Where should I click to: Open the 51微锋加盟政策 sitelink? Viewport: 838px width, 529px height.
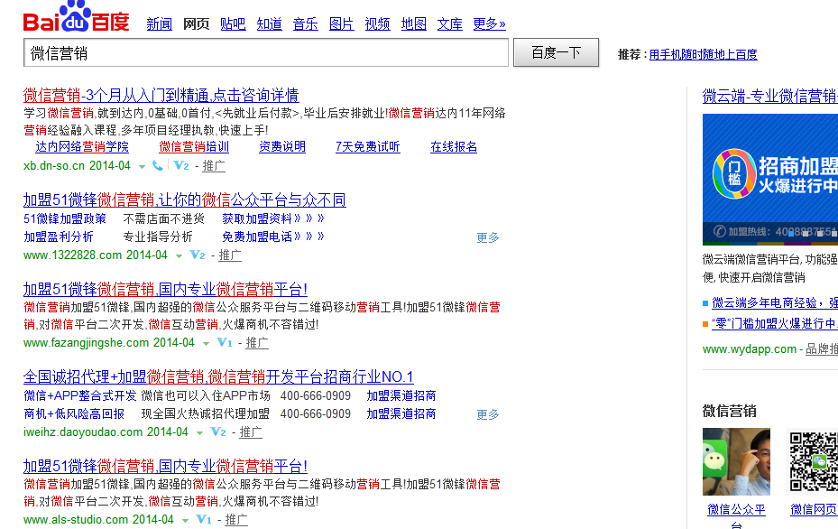click(65, 218)
